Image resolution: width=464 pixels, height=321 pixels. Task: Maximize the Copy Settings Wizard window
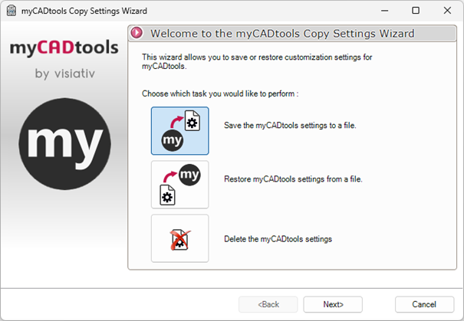click(x=415, y=11)
